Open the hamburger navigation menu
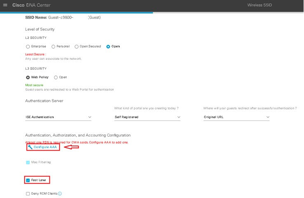Screen dimensions: 304x198 click(5, 5)
